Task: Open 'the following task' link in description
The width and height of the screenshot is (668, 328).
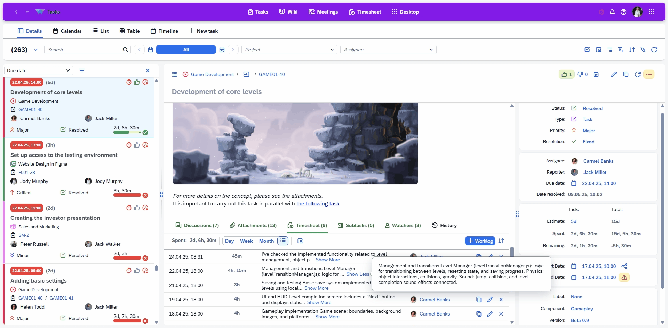Action: 318,204
